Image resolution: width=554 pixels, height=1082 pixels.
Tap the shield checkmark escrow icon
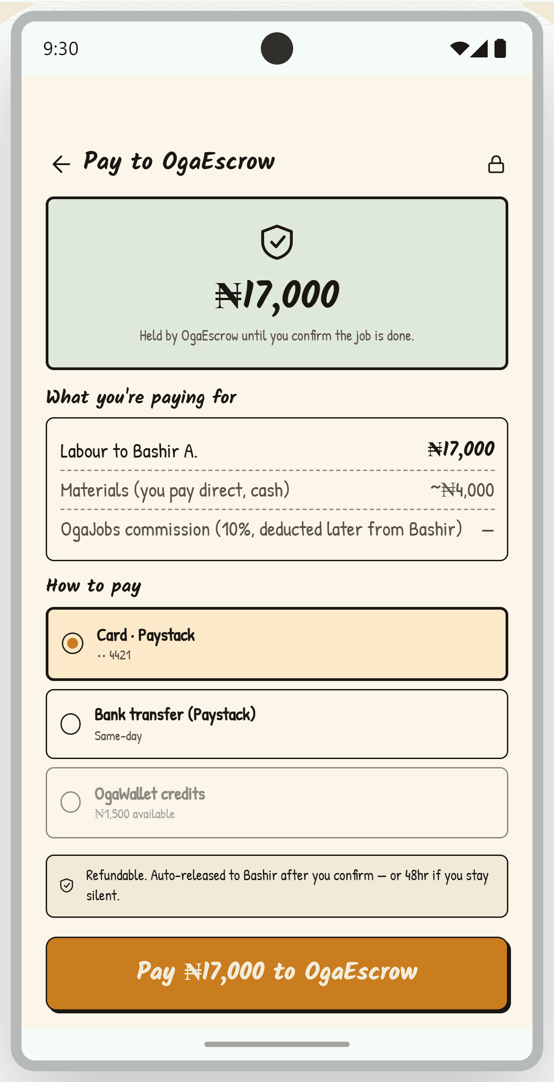pos(277,242)
